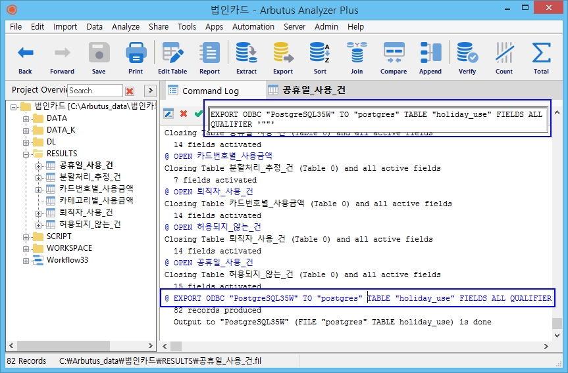This screenshot has width=568, height=373.
Task: Run the Verify command
Action: point(467,58)
